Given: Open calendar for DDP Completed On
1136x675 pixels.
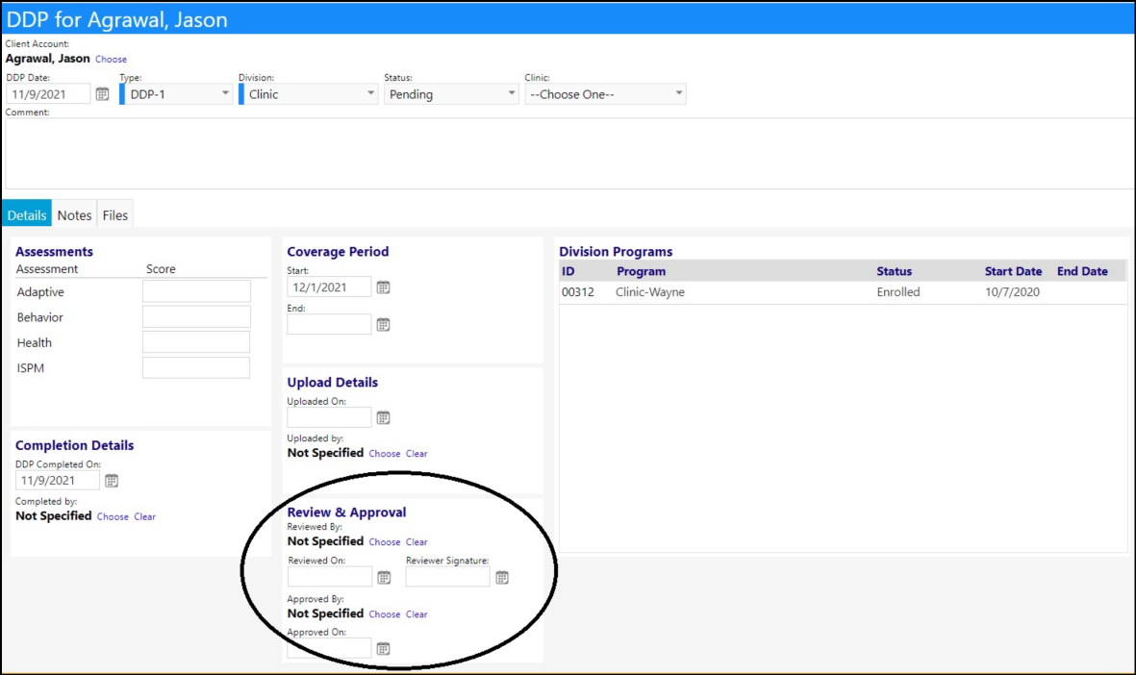Looking at the screenshot, I should tap(112, 481).
